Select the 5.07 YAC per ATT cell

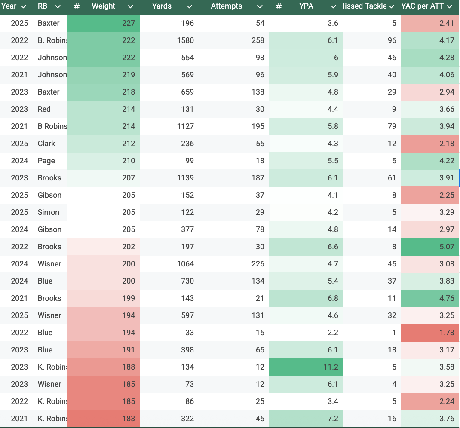tap(429, 247)
